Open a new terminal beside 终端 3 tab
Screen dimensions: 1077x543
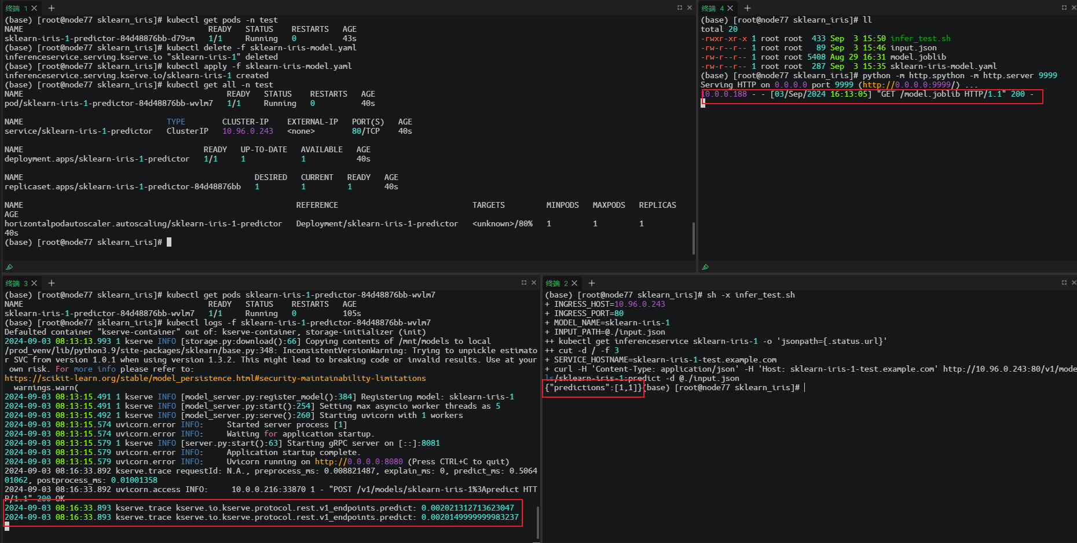(51, 282)
